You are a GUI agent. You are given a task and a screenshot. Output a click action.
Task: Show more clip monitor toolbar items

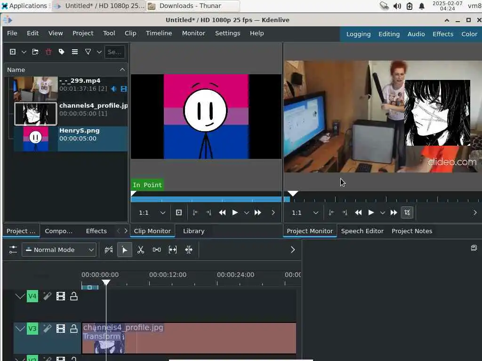point(273,212)
